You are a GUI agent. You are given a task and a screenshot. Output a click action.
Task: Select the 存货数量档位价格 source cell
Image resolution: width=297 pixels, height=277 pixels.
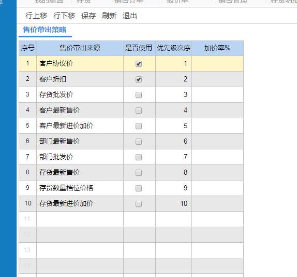click(80, 188)
